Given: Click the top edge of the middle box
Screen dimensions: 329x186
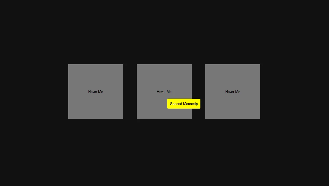Looking at the screenshot, I should point(164,65).
